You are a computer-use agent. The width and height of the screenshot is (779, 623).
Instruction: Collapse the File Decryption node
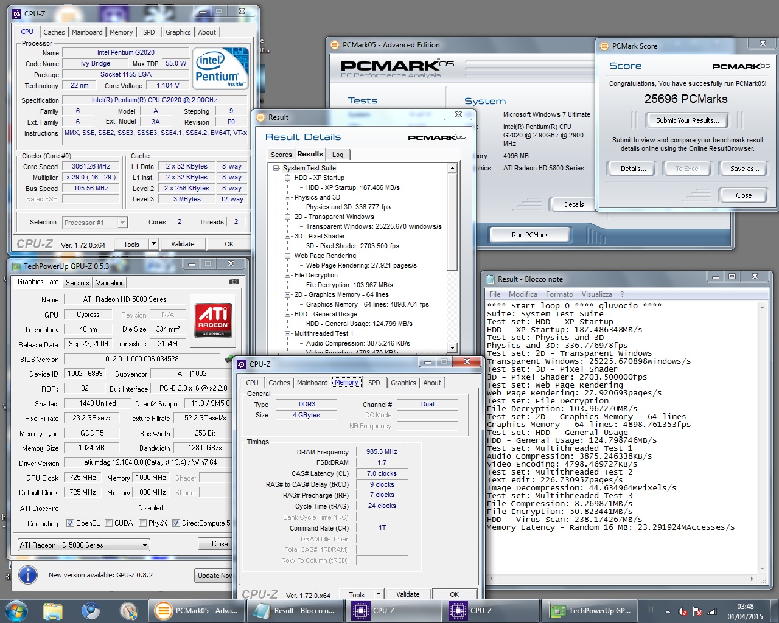(x=288, y=275)
